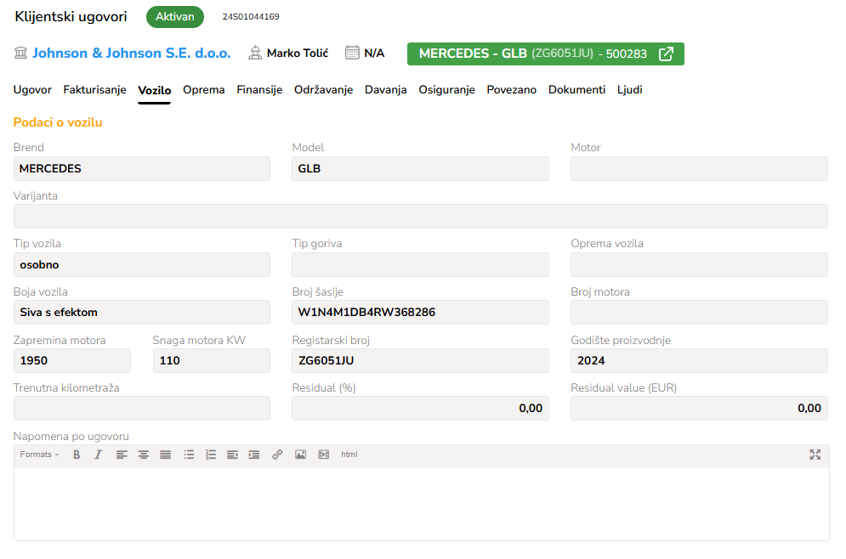846x559 pixels.
Task: Focus the empty Motor field
Action: click(x=699, y=169)
